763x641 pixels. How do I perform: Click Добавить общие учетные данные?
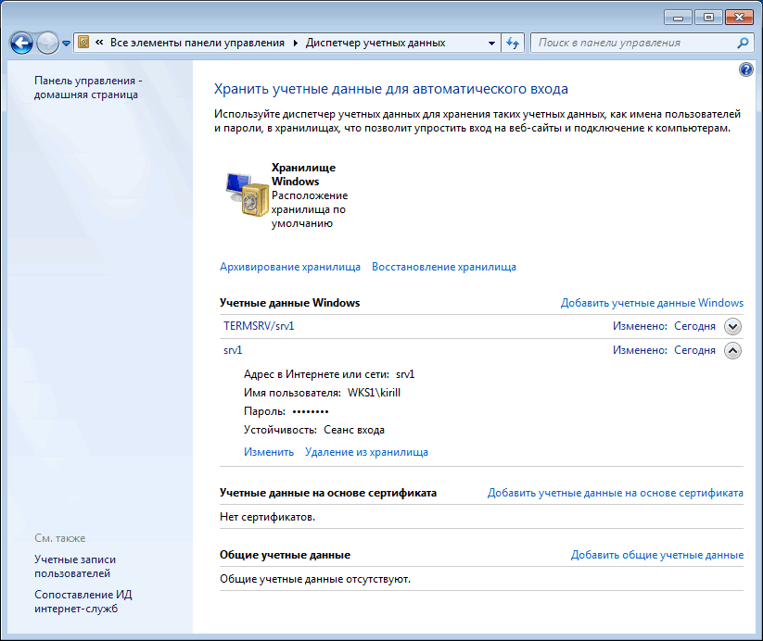coord(657,555)
